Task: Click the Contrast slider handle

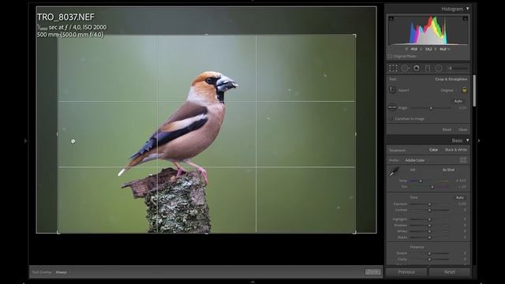Action: pyautogui.click(x=429, y=211)
